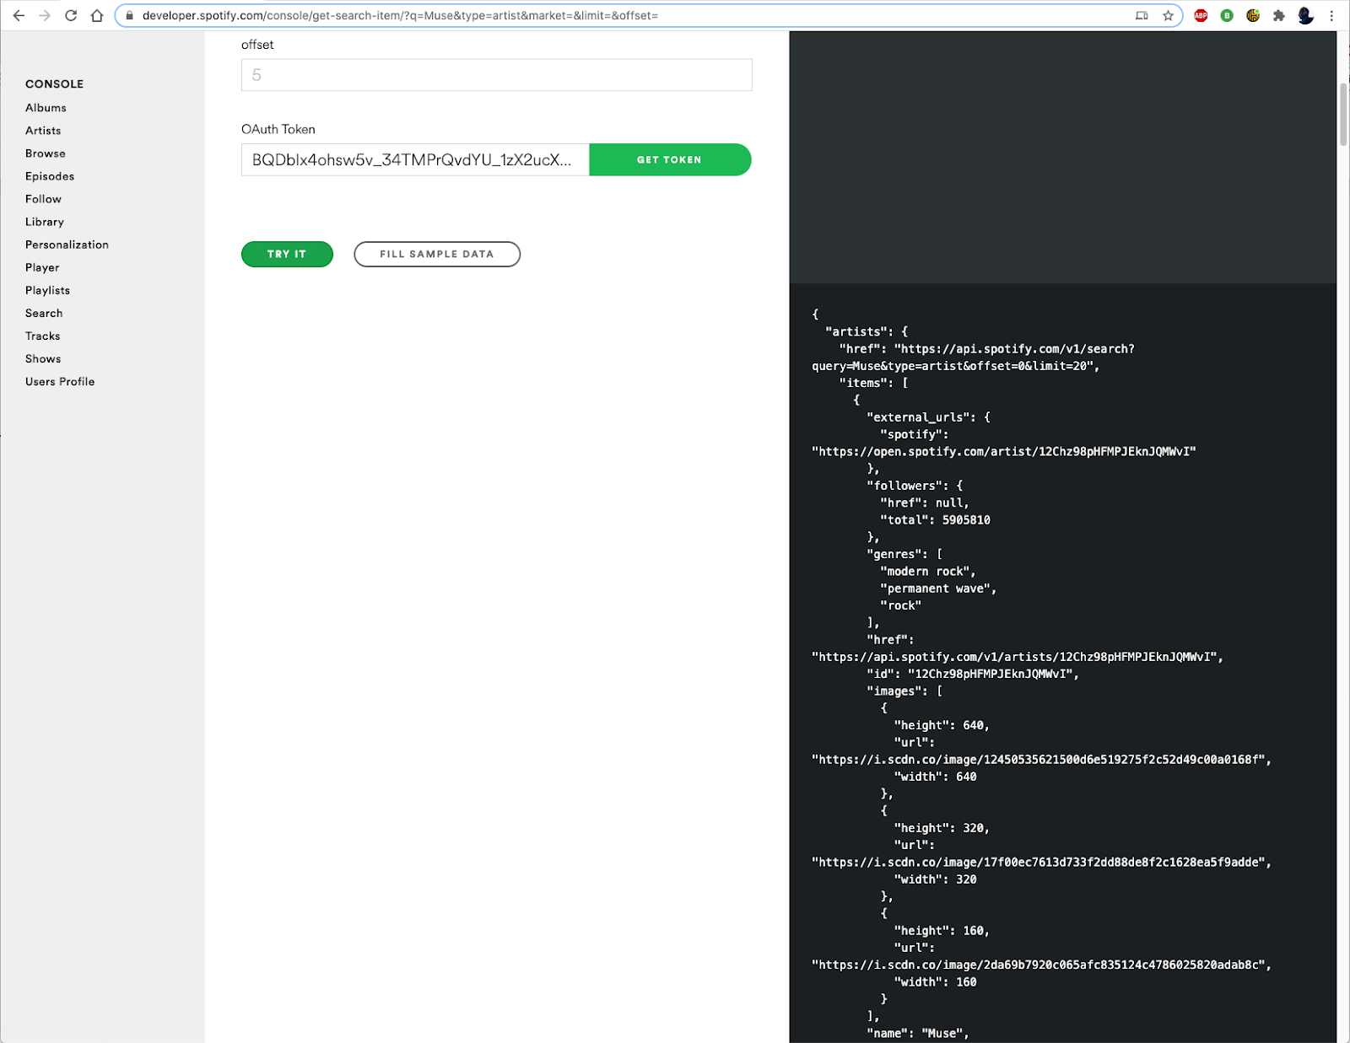Open Albums in the console sidebar

[46, 108]
